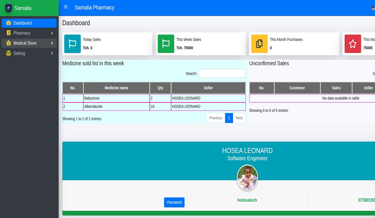
Task: Toggle sidebar with hamburger menu icon
Action: [x=66, y=7]
